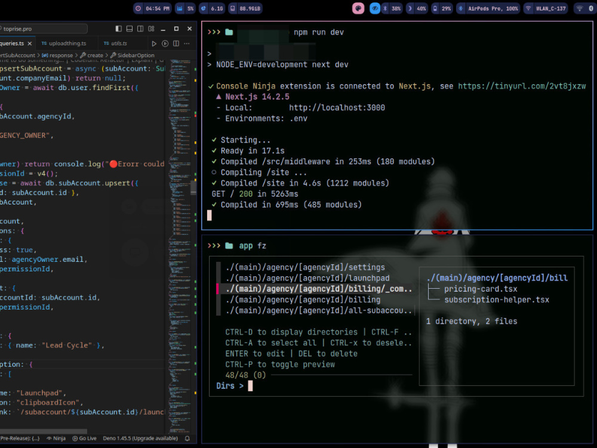Toggle the bottom panel layout icon
This screenshot has width=597, height=448.
pyautogui.click(x=130, y=29)
